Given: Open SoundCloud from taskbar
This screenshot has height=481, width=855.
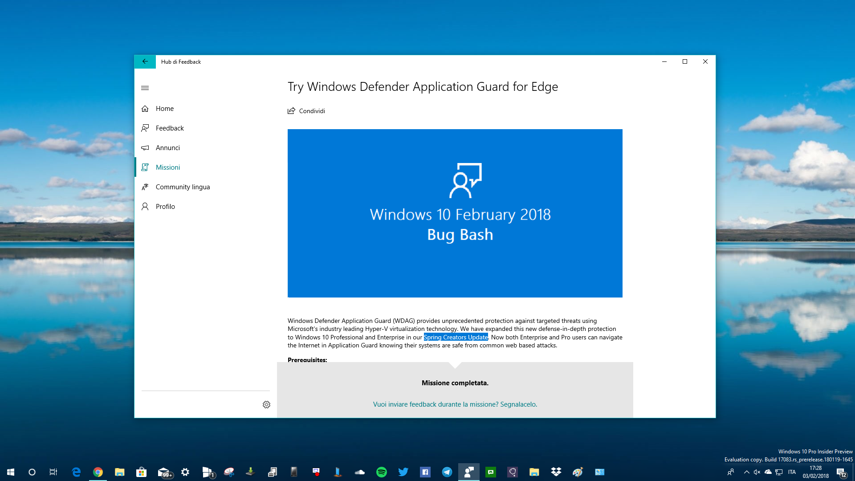Looking at the screenshot, I should pos(359,472).
